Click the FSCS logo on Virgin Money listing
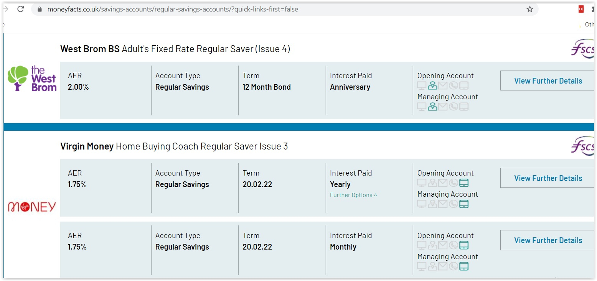 [583, 146]
